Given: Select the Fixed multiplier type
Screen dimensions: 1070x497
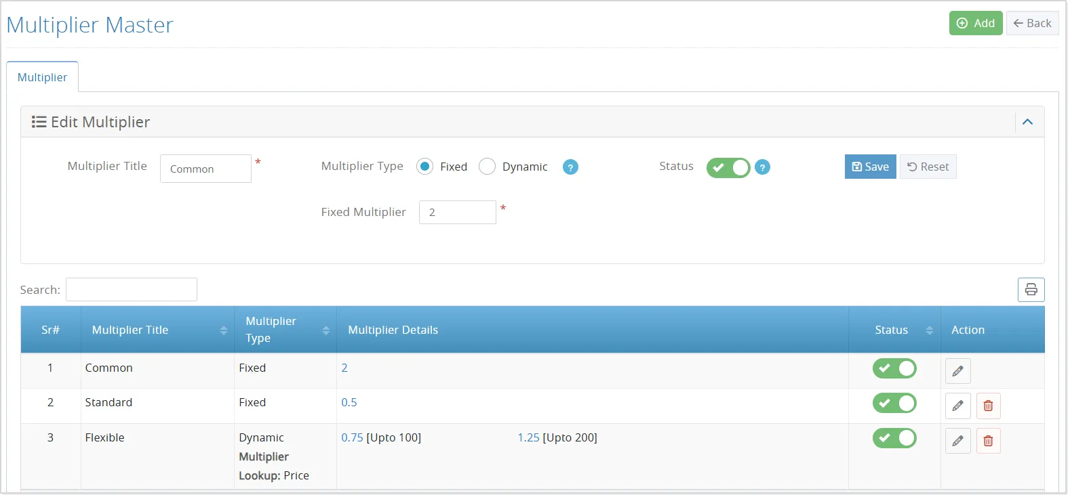Looking at the screenshot, I should click(424, 167).
